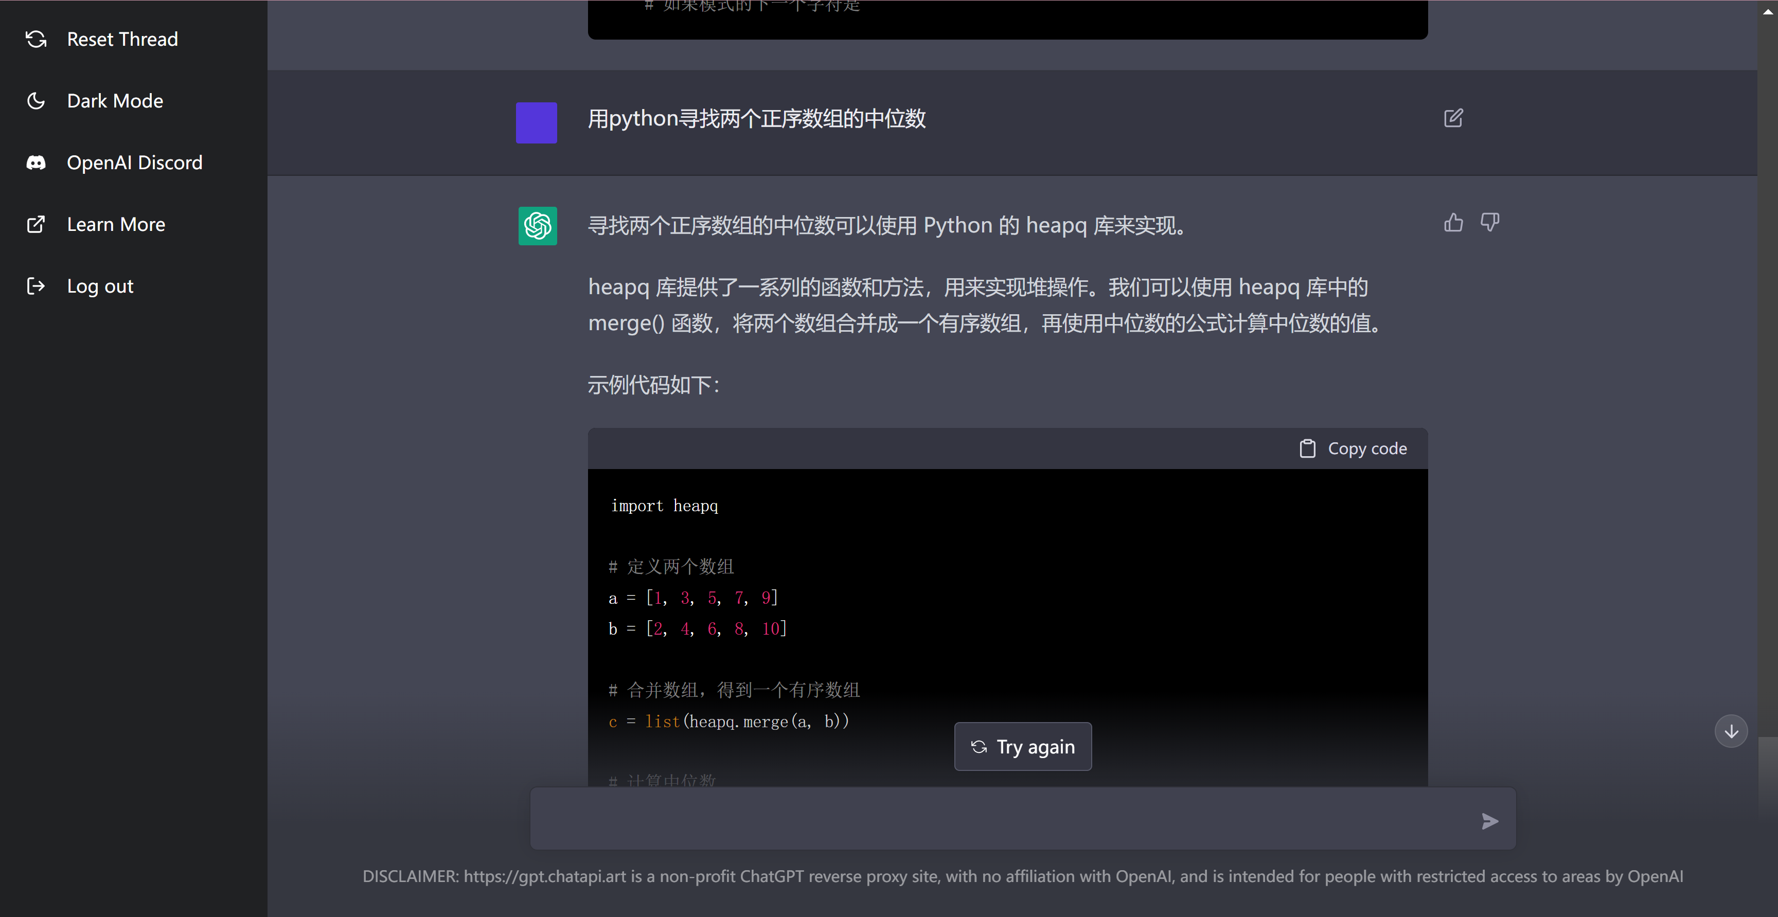The height and width of the screenshot is (917, 1778).
Task: Click the comment '# 定义两个数组'
Action: (x=671, y=567)
